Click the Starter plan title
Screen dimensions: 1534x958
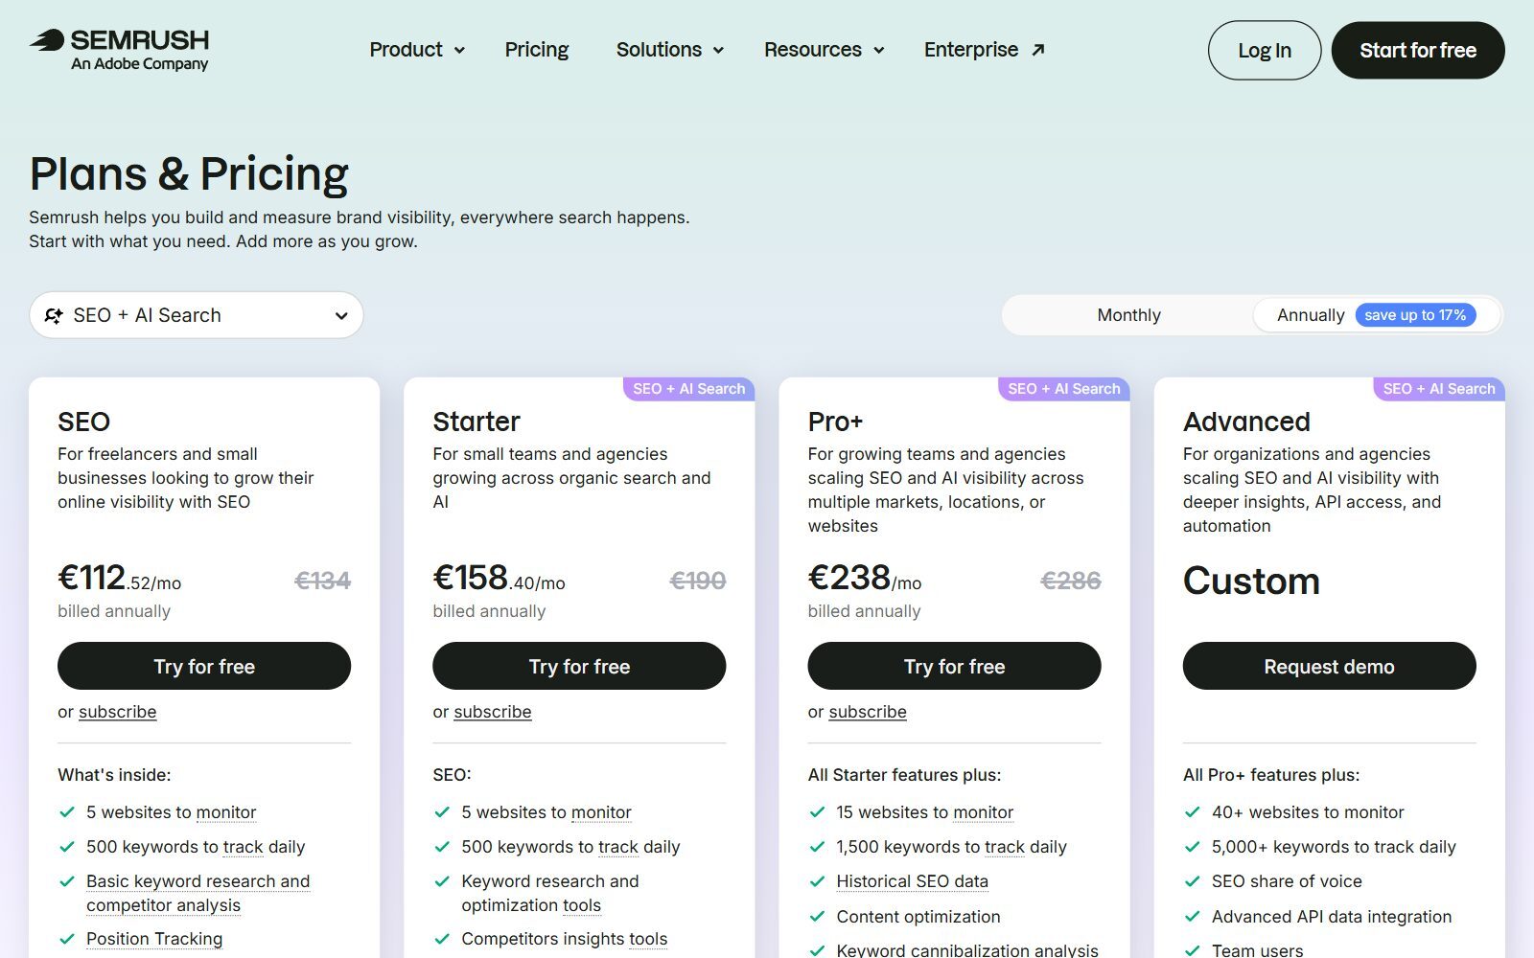click(476, 422)
